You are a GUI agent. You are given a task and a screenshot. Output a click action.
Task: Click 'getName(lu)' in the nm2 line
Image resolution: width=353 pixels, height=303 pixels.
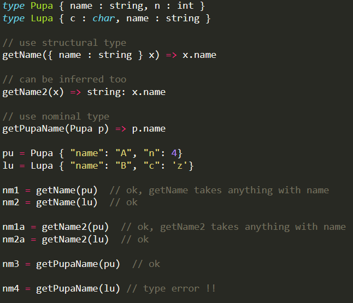pyautogui.click(x=67, y=203)
